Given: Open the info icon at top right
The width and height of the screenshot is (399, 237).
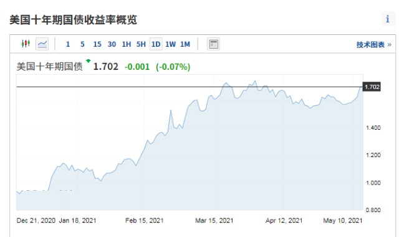Looking at the screenshot, I should point(388,19).
